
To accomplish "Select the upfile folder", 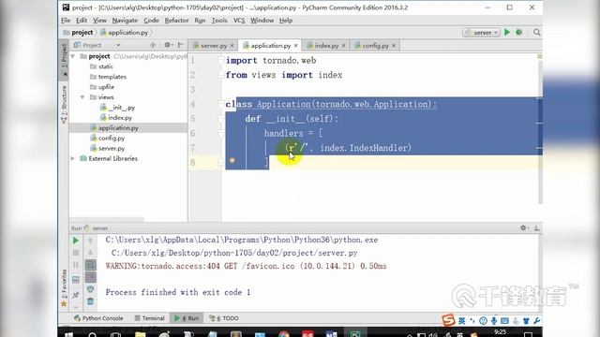I will tap(102, 87).
